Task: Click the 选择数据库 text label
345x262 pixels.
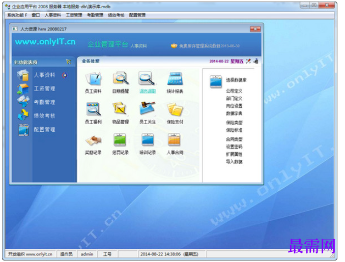Action: coord(236,80)
